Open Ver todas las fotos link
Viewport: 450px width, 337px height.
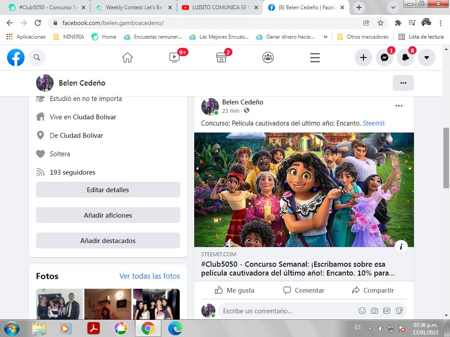click(x=149, y=276)
